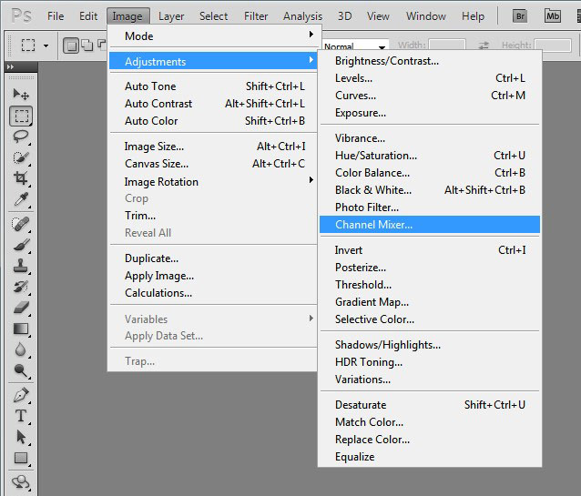The height and width of the screenshot is (496, 581).
Task: Open the Window menu
Action: tap(426, 16)
